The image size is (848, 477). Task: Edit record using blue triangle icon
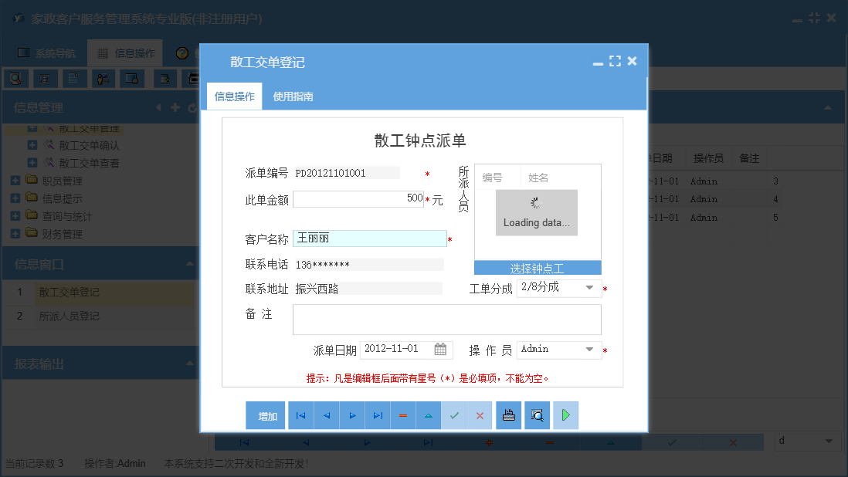[428, 415]
